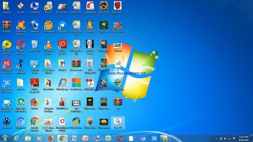This screenshot has width=253, height=142.
Task: Select the Footballer black figure icon
Action: [7, 123]
